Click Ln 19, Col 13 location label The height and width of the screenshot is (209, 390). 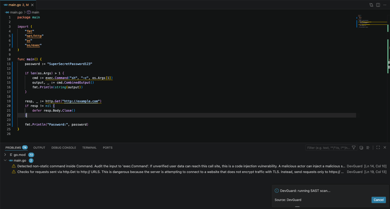(375, 172)
